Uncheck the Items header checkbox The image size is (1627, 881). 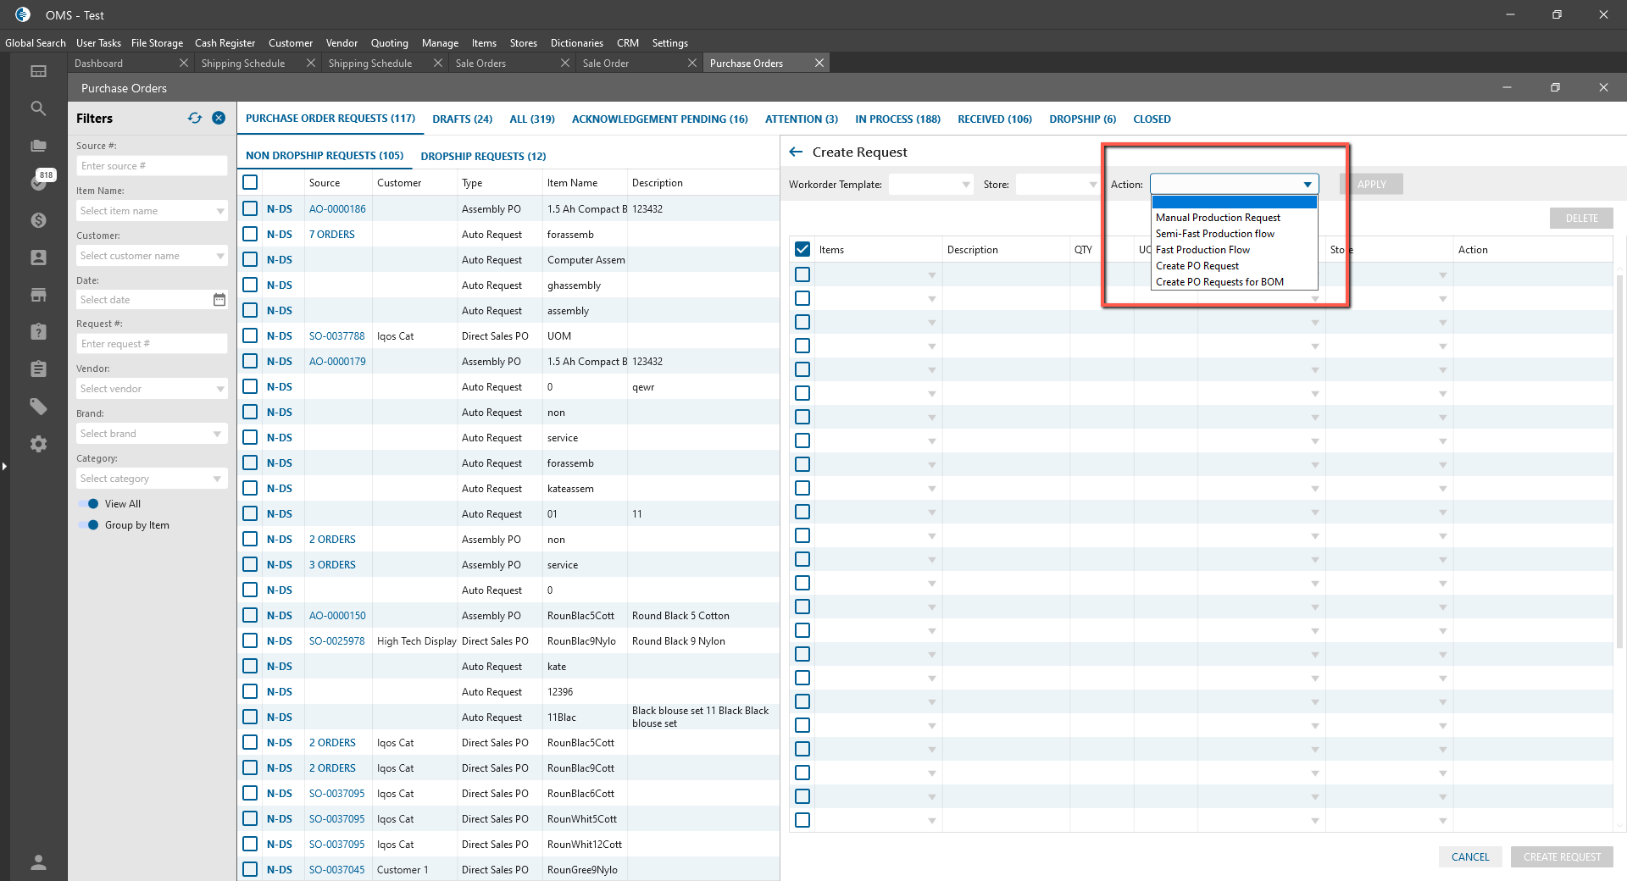coord(802,250)
